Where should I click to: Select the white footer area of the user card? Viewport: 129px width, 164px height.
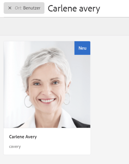[47, 141]
